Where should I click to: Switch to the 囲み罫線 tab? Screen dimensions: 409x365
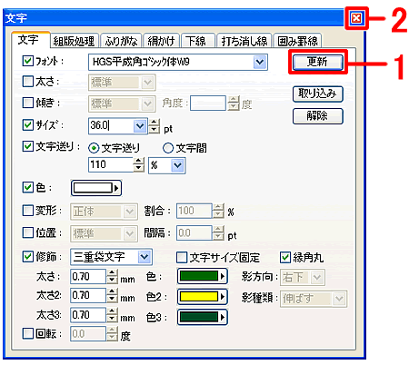pyautogui.click(x=297, y=41)
